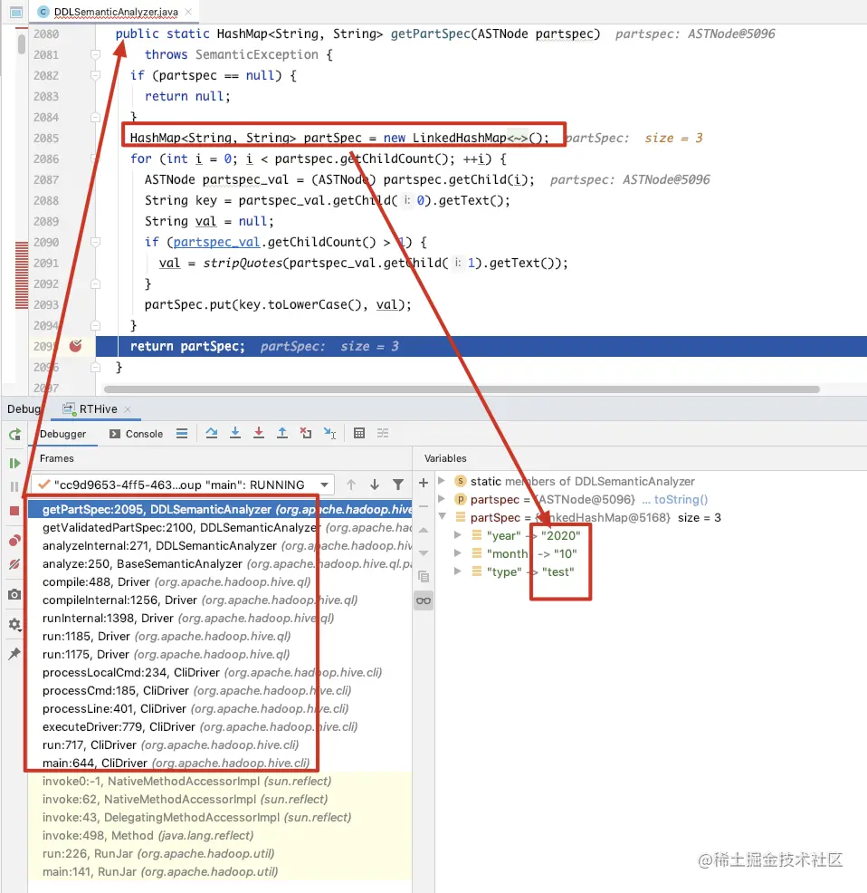
Task: Duplicate the watch with the copy icon
Action: tap(424, 577)
